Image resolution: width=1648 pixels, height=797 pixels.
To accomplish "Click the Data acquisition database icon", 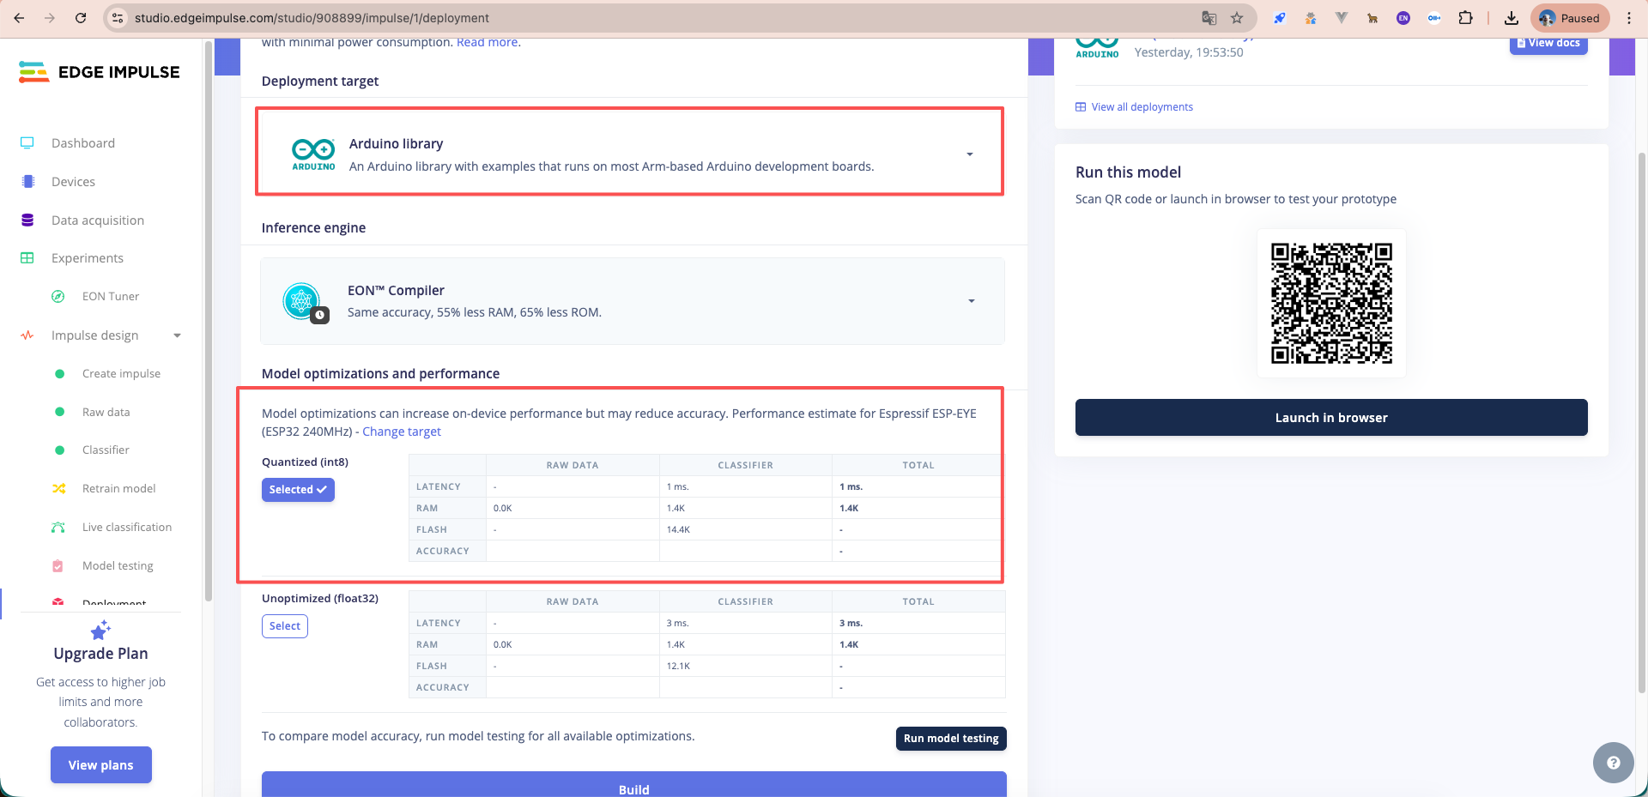I will click(x=27, y=220).
